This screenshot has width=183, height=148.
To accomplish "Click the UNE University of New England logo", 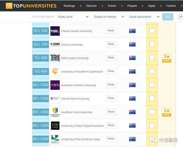I will [55, 125].
